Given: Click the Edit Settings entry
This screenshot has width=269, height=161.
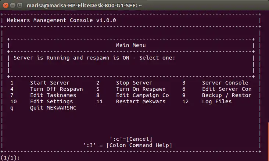Looking at the screenshot, I should tap(51, 101).
